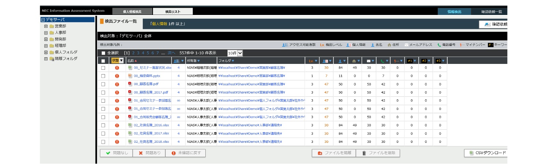Image resolution: width=549 pixels, height=168 pixels.
Task: Click the 確認依頼 button at top right
Action: [x=493, y=24]
